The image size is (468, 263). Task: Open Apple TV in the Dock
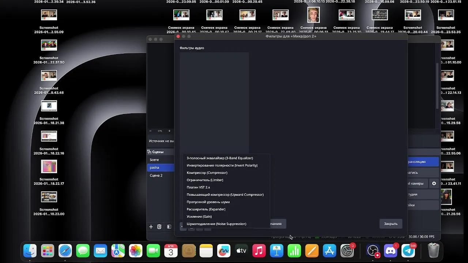click(x=241, y=251)
